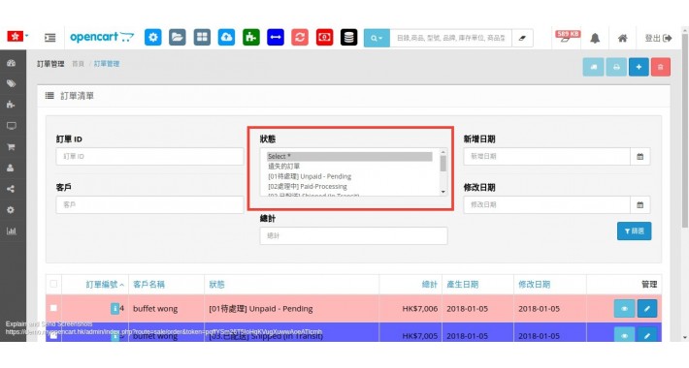Click the status list scroll-up arrow
The image size is (689, 368).
[x=443, y=152]
